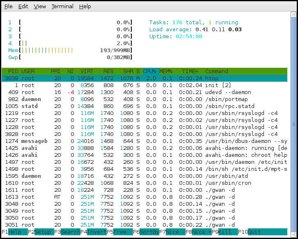This screenshot has height=239, width=298.
Task: Select rsyslogd row with PID 1228
Action: [144, 127]
